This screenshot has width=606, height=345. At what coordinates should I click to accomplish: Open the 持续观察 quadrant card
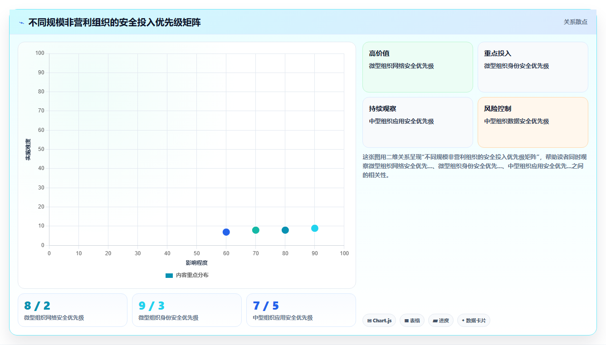pyautogui.click(x=418, y=122)
